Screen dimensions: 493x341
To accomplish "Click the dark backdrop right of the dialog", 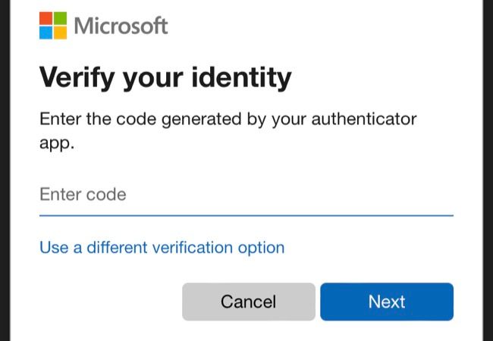I will tap(488, 170).
